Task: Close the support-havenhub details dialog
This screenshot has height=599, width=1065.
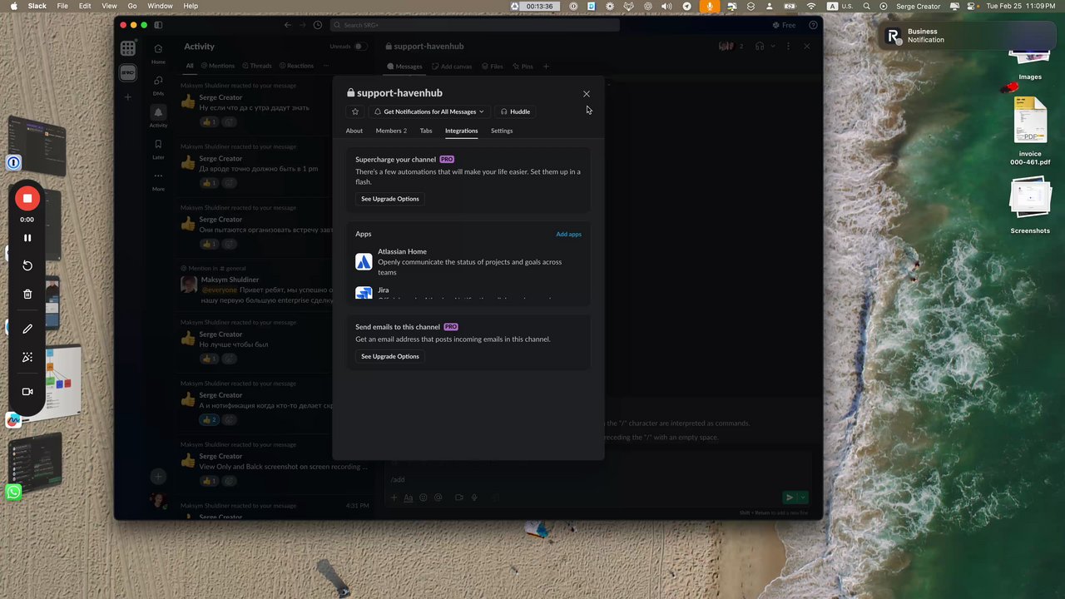Action: click(586, 94)
